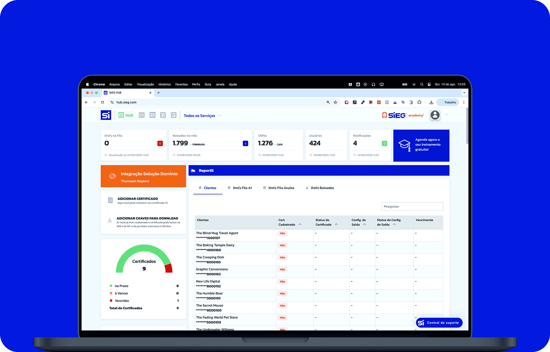Click the browser reload page icon
Viewport: 550px width, 352px height.
[x=102, y=102]
